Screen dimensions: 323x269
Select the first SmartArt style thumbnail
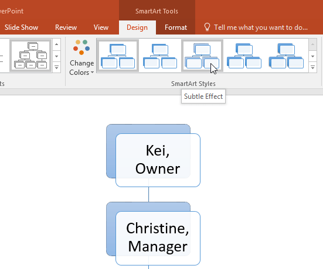(x=118, y=56)
